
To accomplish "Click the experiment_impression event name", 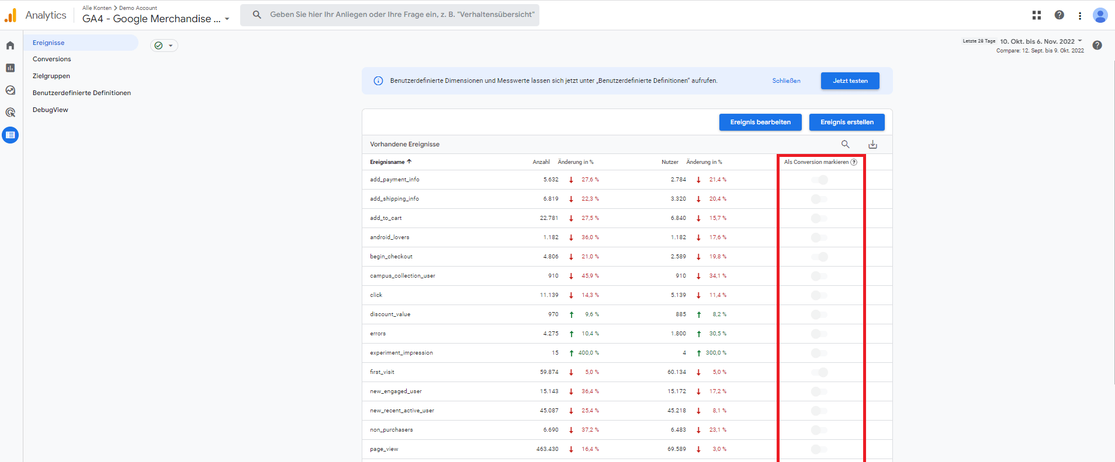I will (x=401, y=353).
